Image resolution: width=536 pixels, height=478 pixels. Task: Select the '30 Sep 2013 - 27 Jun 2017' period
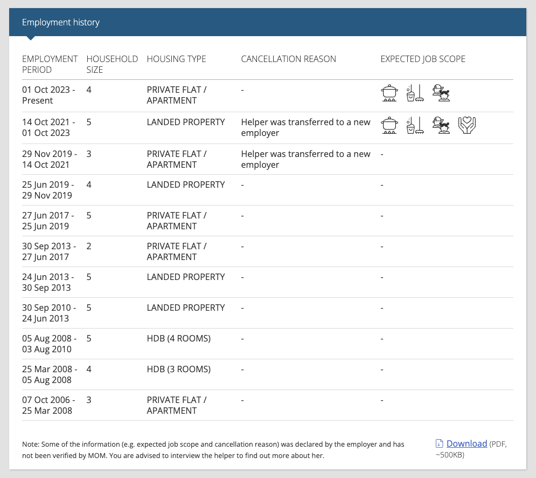[49, 251]
